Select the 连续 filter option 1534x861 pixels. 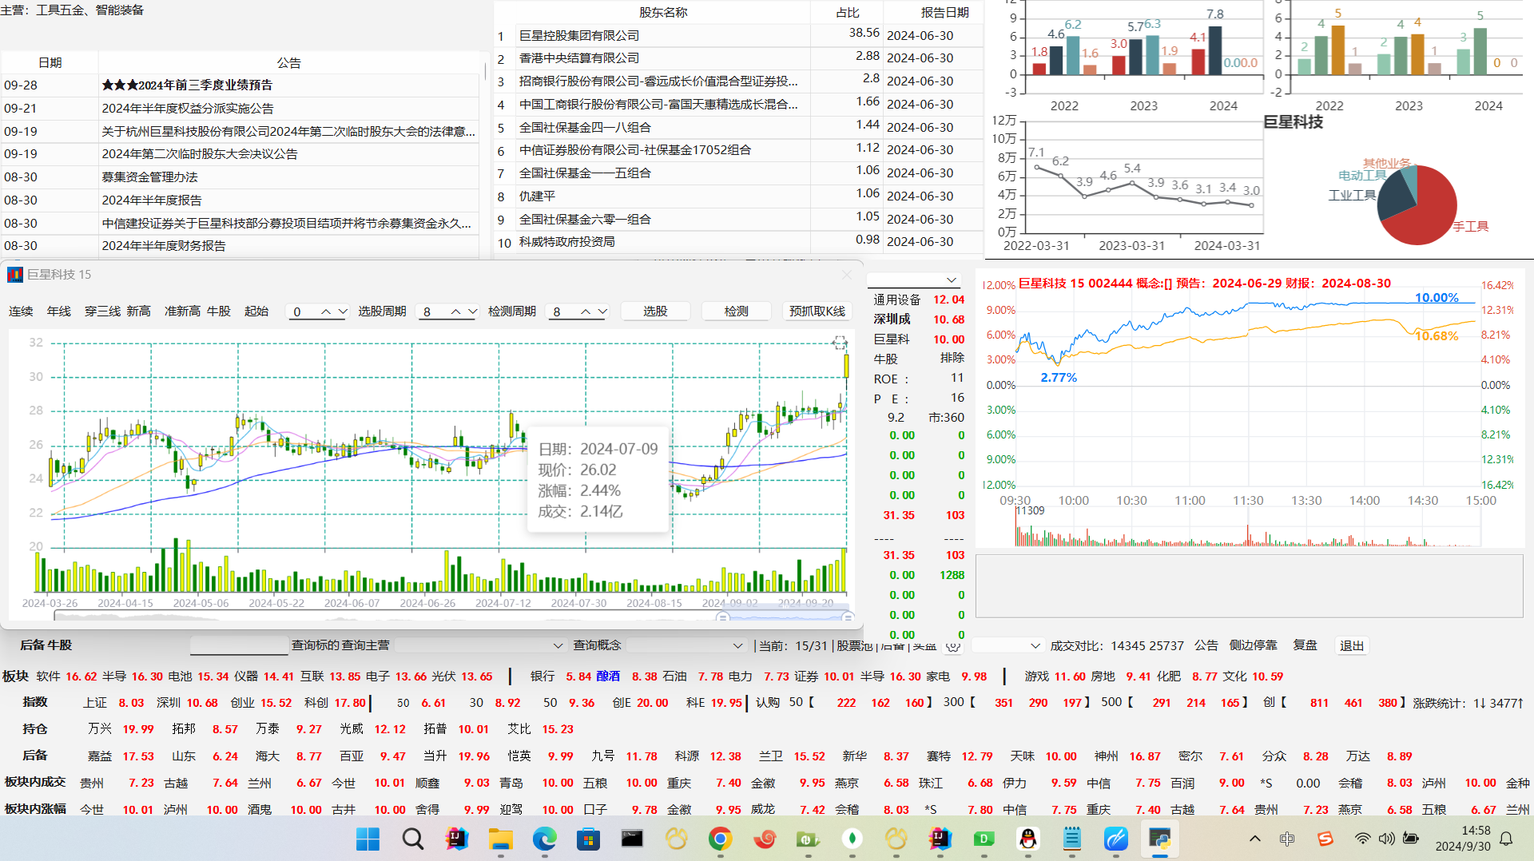(21, 311)
